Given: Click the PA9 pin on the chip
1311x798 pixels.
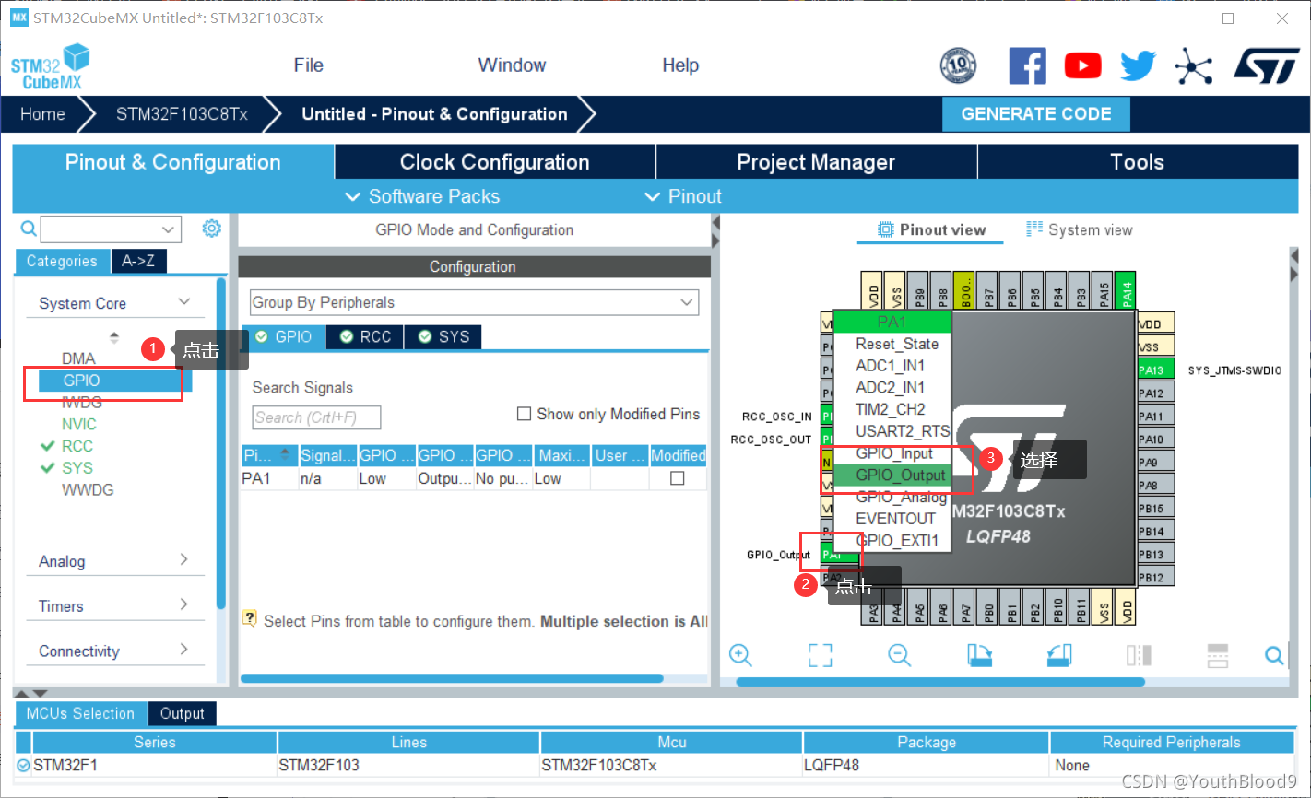Looking at the screenshot, I should 1155,462.
